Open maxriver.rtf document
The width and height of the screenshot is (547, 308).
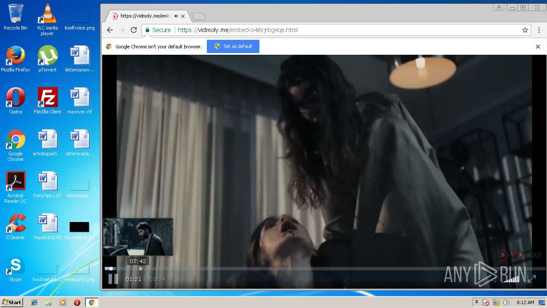(x=79, y=101)
